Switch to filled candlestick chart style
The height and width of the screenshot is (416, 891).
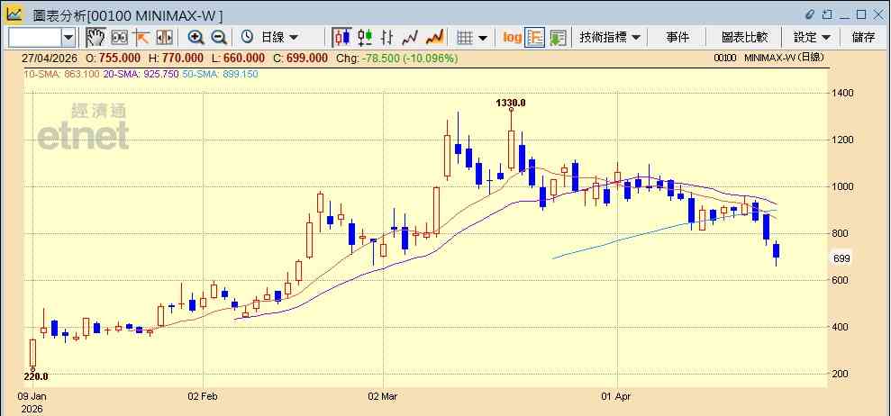[342, 38]
